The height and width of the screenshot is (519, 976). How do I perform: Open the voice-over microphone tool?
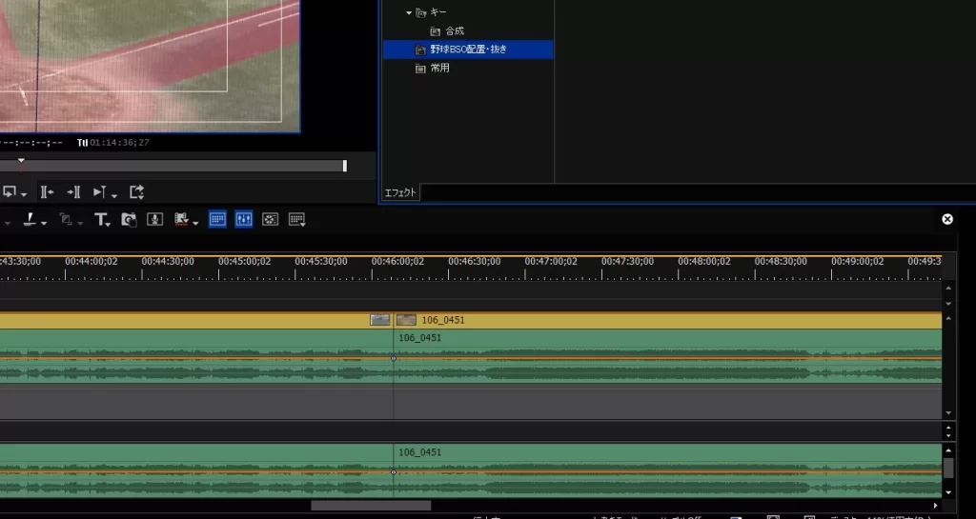(154, 220)
